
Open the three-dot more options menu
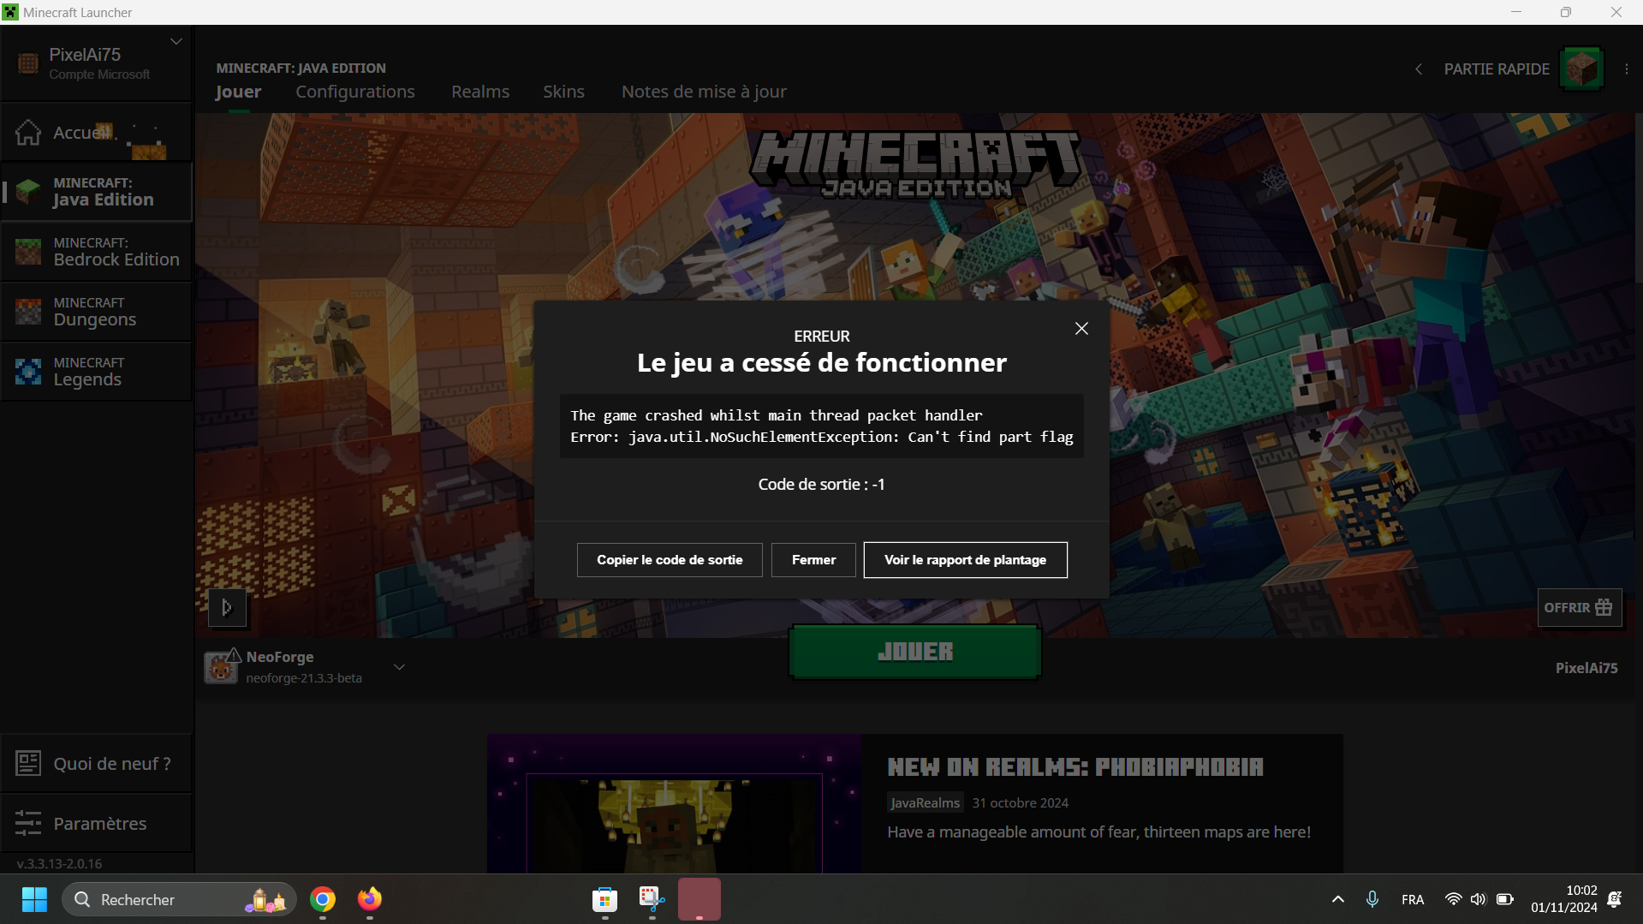(x=1627, y=69)
